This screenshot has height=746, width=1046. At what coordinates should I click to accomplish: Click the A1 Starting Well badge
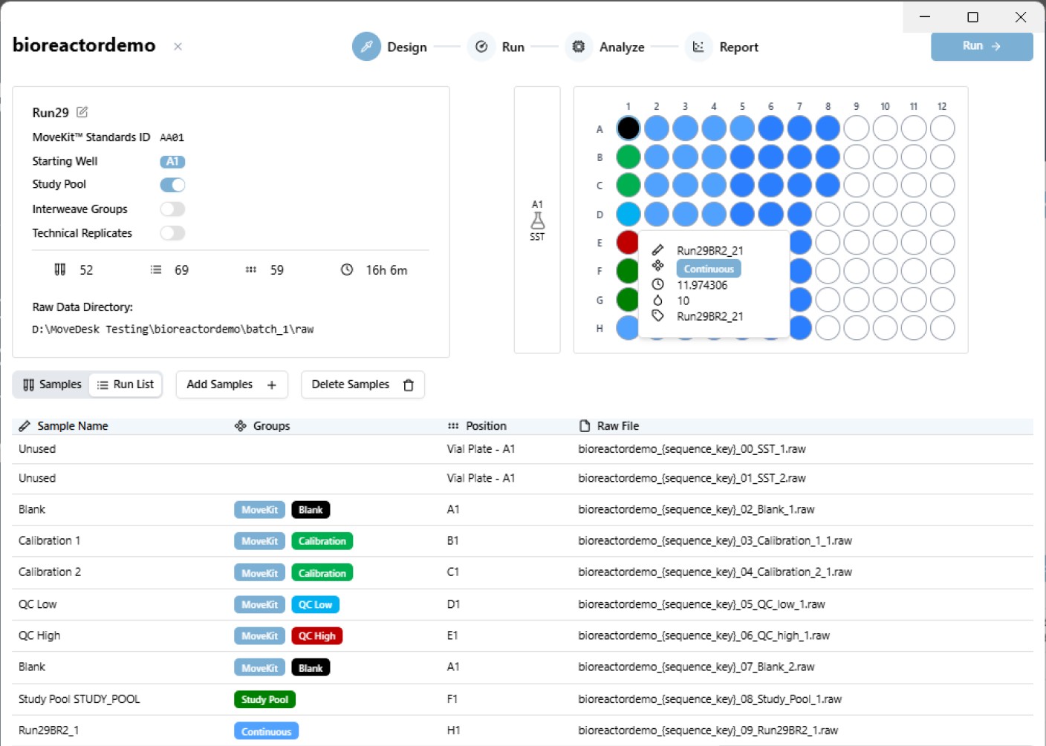point(172,161)
